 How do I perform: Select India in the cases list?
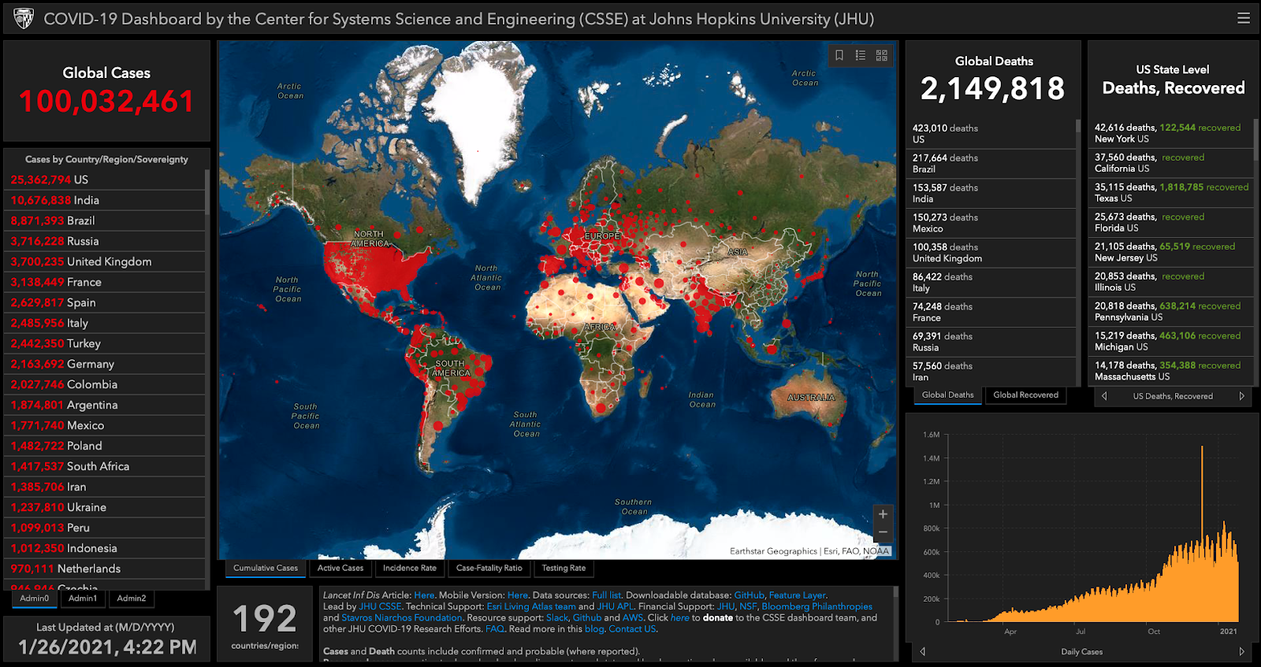(x=105, y=200)
